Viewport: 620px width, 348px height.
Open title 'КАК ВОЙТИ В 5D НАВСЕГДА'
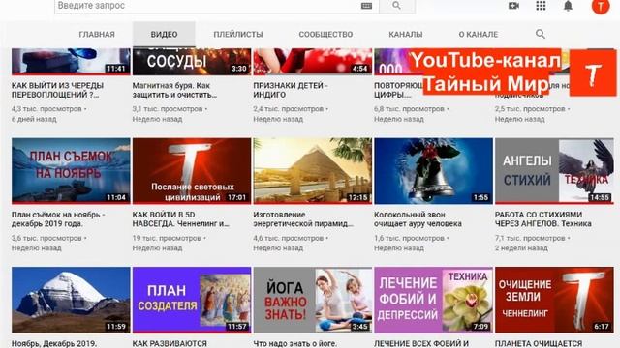181,219
